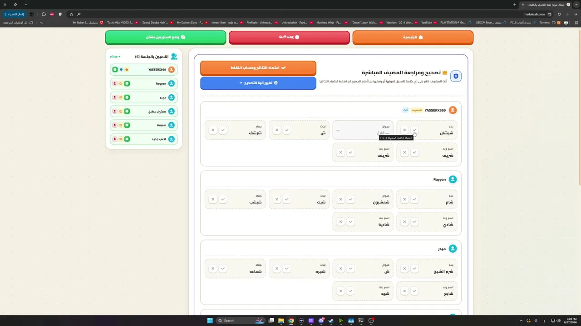
Task: Open the إكمال التحديث browser update menu
Action: pos(14,14)
